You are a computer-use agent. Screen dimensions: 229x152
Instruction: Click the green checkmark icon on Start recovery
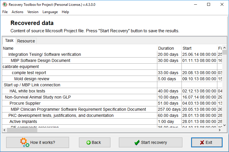[x=137, y=142]
